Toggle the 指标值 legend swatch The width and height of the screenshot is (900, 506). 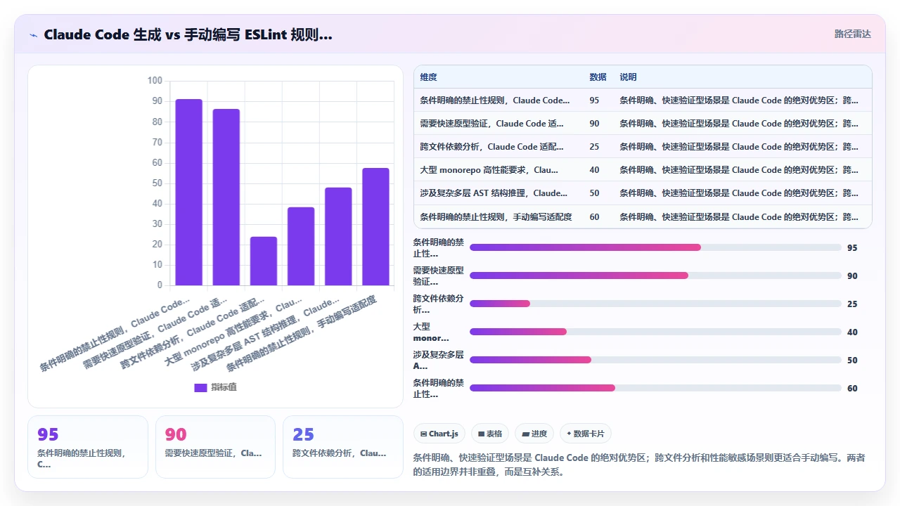pos(200,387)
